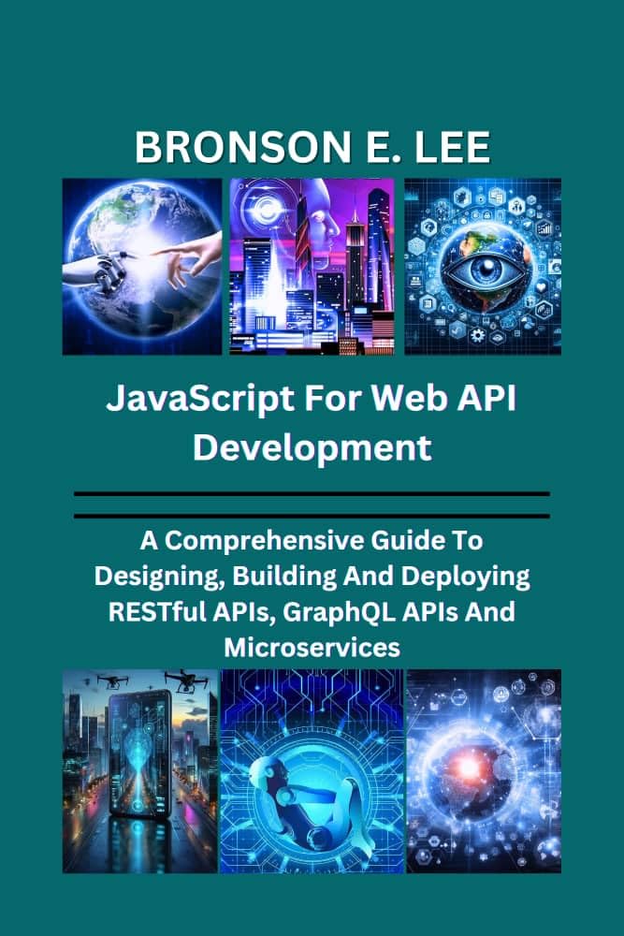Image resolution: width=624 pixels, height=936 pixels.
Task: Select the lower black horizontal divider line
Action: [312, 515]
